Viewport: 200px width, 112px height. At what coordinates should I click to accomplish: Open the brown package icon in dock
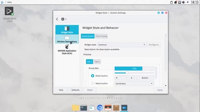(116, 108)
